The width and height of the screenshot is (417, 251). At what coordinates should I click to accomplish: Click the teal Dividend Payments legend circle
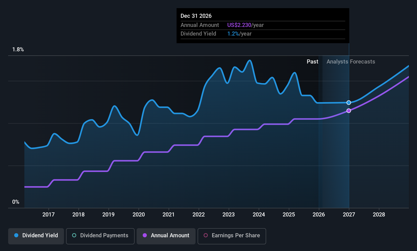point(74,235)
